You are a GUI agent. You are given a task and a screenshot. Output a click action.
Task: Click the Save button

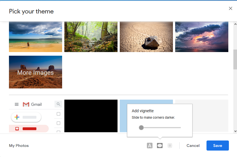tap(217, 146)
